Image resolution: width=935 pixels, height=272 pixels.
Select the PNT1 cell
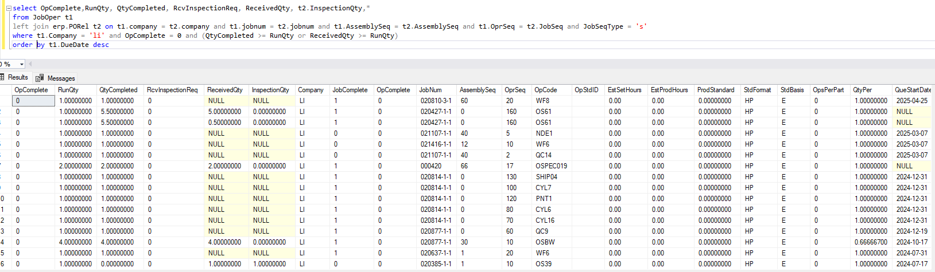point(552,199)
